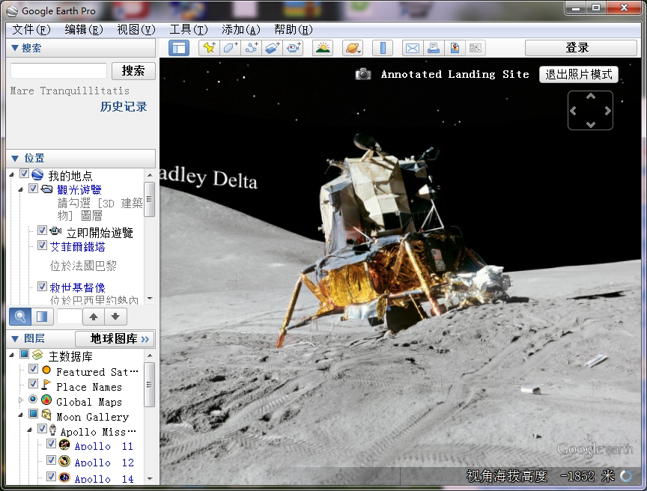Collapse Apollo Missions tree node

pyautogui.click(x=30, y=430)
